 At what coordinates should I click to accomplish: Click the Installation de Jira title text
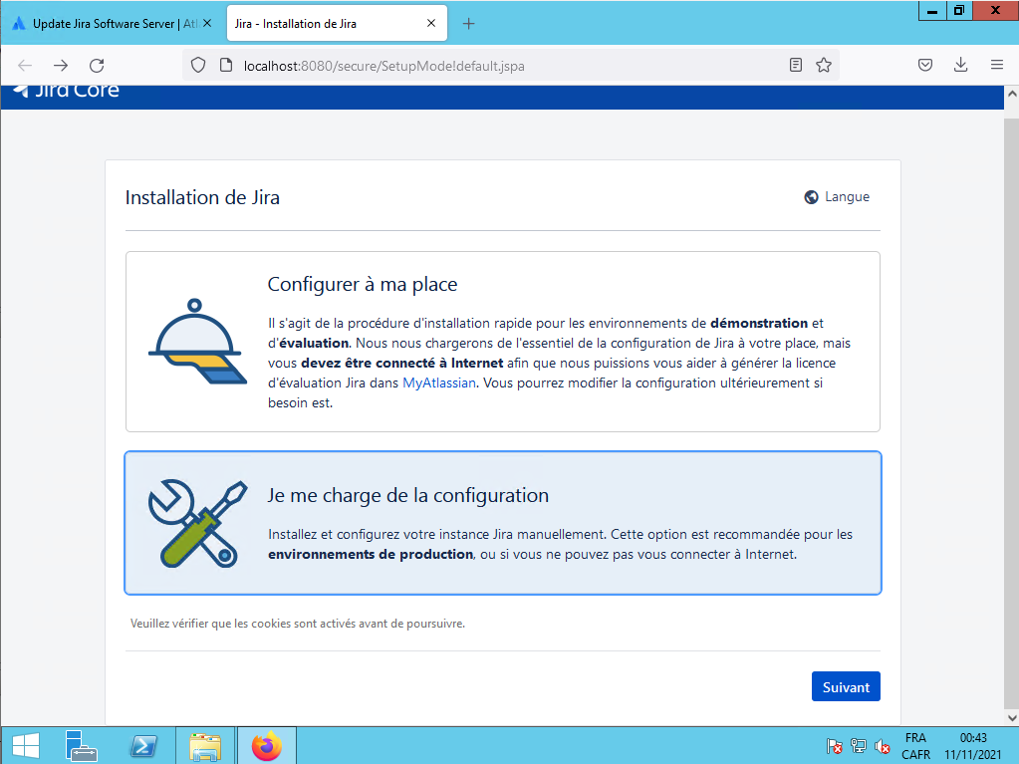coord(202,197)
